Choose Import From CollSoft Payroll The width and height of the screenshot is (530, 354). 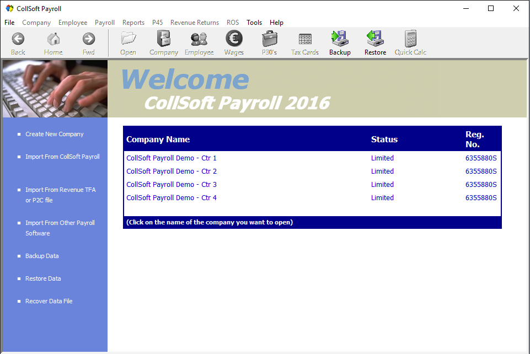62,157
